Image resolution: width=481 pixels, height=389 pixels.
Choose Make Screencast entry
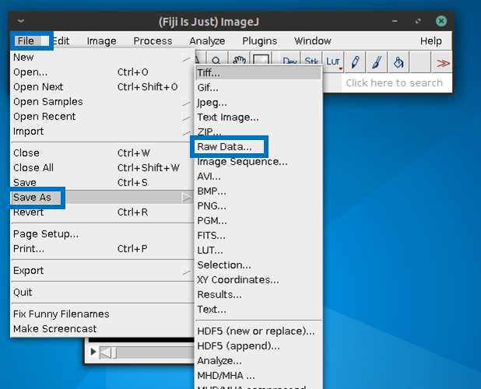tap(102, 328)
